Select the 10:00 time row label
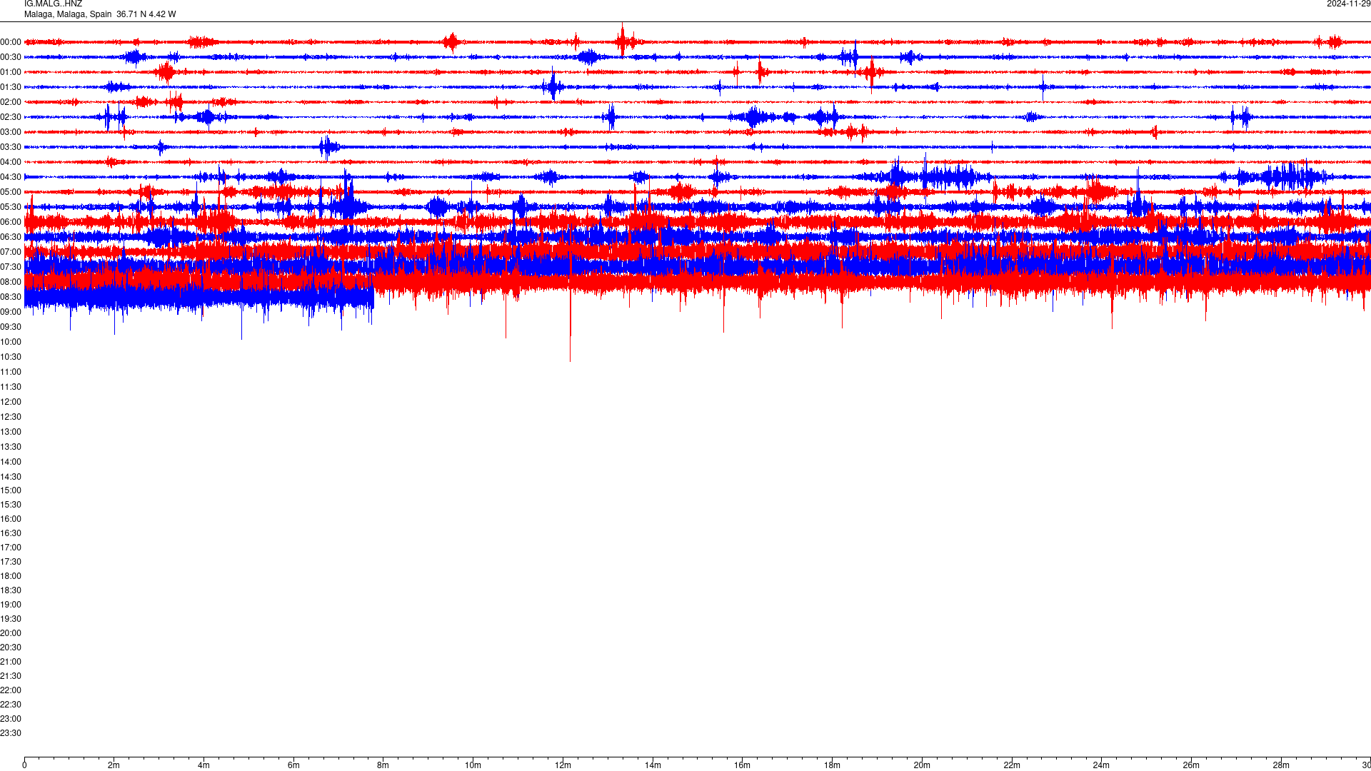The height and width of the screenshot is (771, 1371). 11,342
